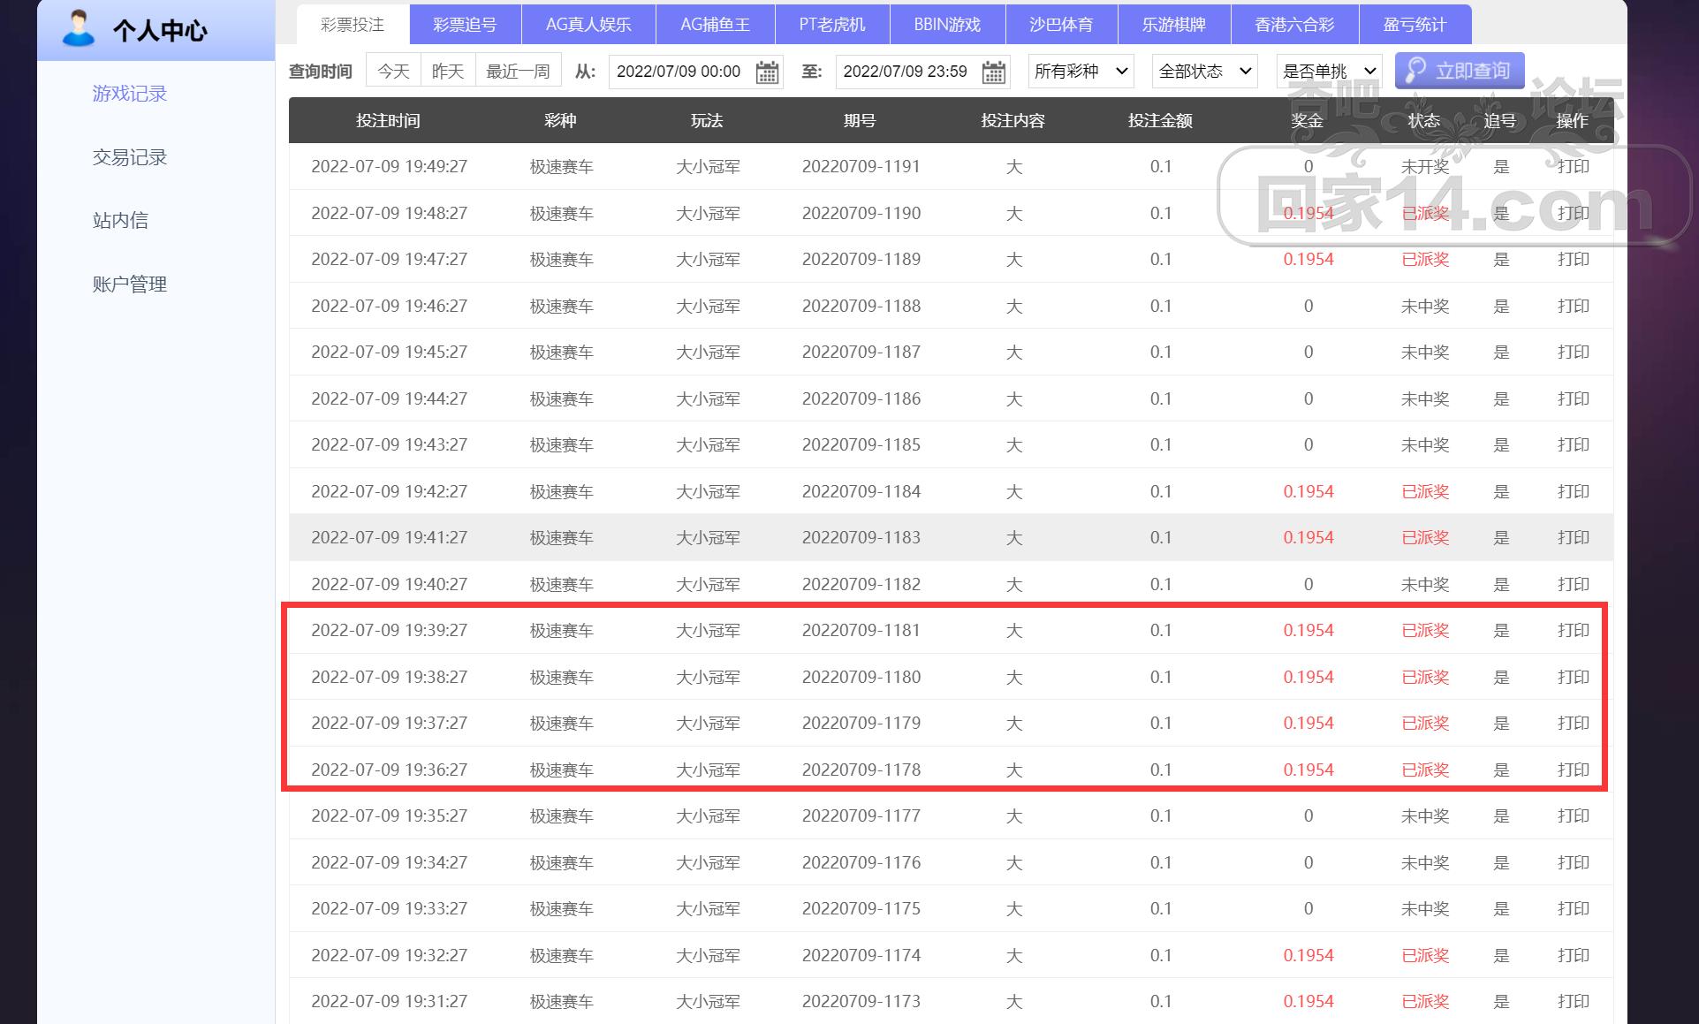Image resolution: width=1699 pixels, height=1024 pixels.
Task: Select the 盈亏统计 tab
Action: (x=1414, y=25)
